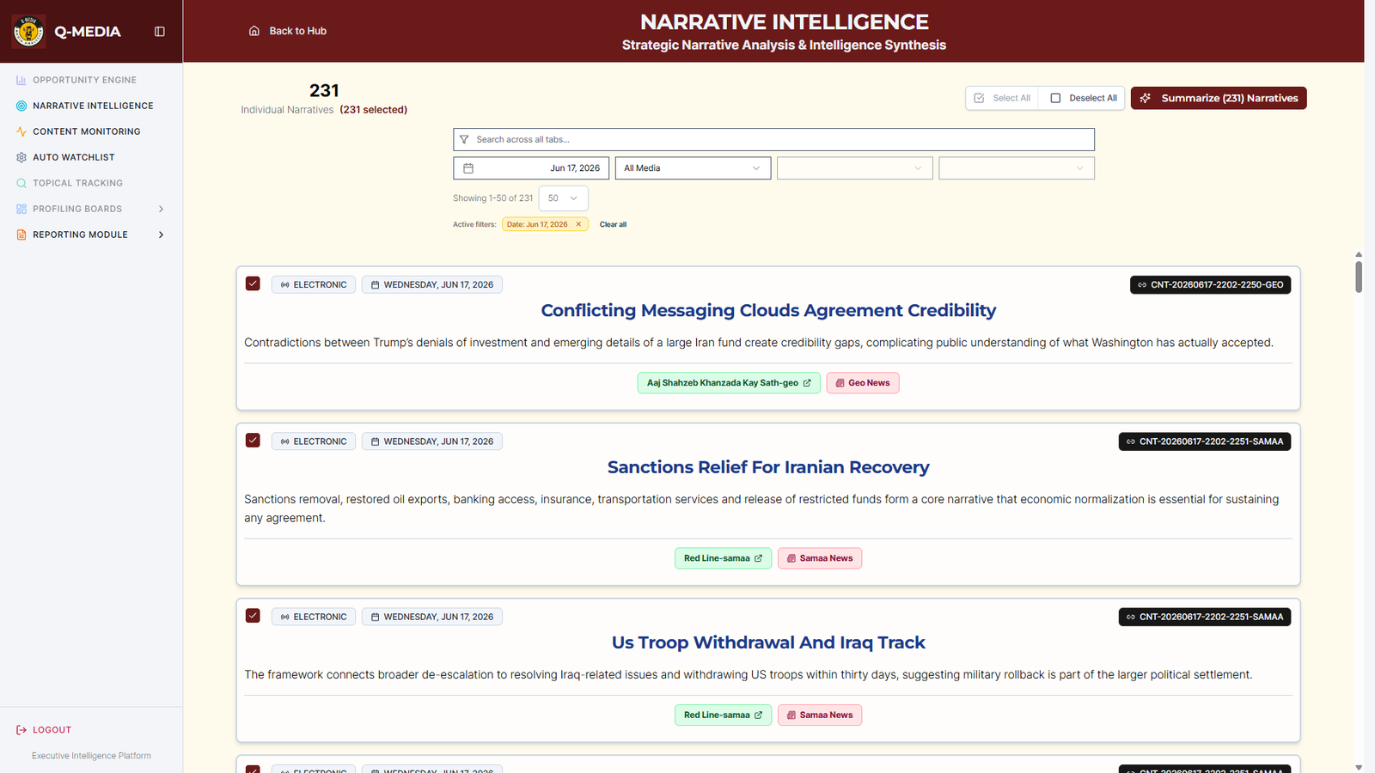Click the home icon beside Back to Hub
This screenshot has height=773, width=1375.
coord(254,31)
